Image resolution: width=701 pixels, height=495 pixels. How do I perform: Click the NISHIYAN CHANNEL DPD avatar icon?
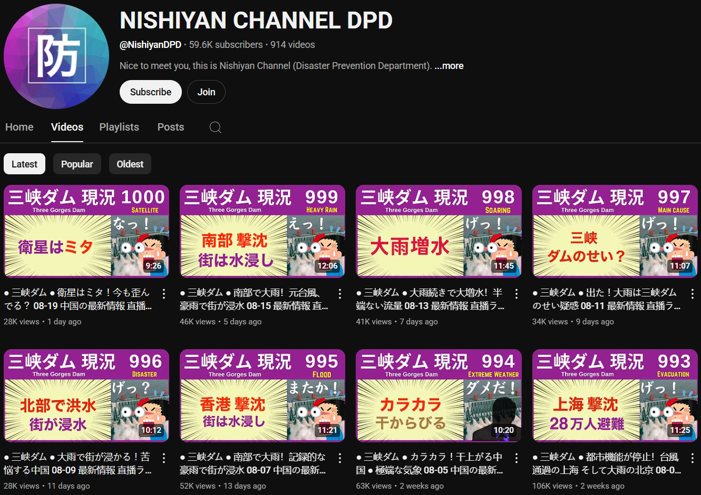click(56, 56)
